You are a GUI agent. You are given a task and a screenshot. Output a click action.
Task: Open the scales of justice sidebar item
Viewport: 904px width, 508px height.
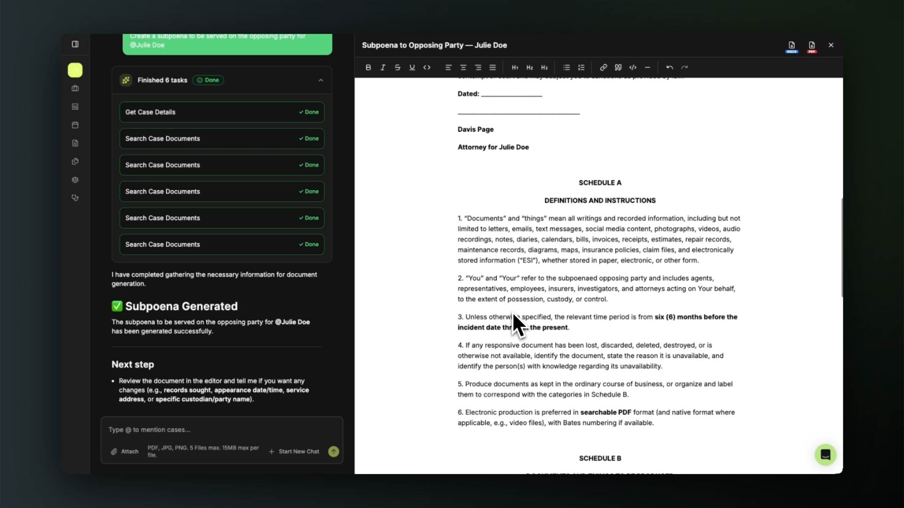coord(75,180)
